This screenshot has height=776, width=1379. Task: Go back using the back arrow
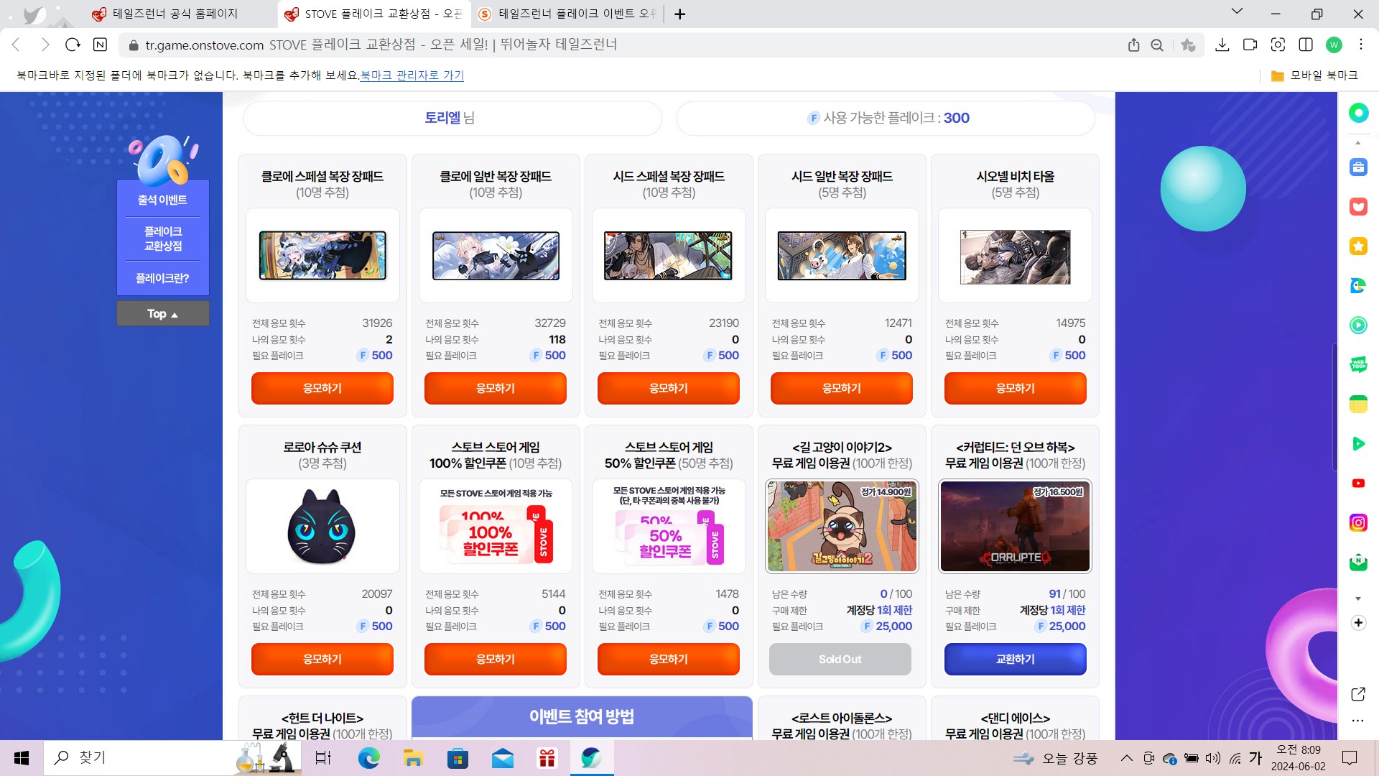point(16,45)
